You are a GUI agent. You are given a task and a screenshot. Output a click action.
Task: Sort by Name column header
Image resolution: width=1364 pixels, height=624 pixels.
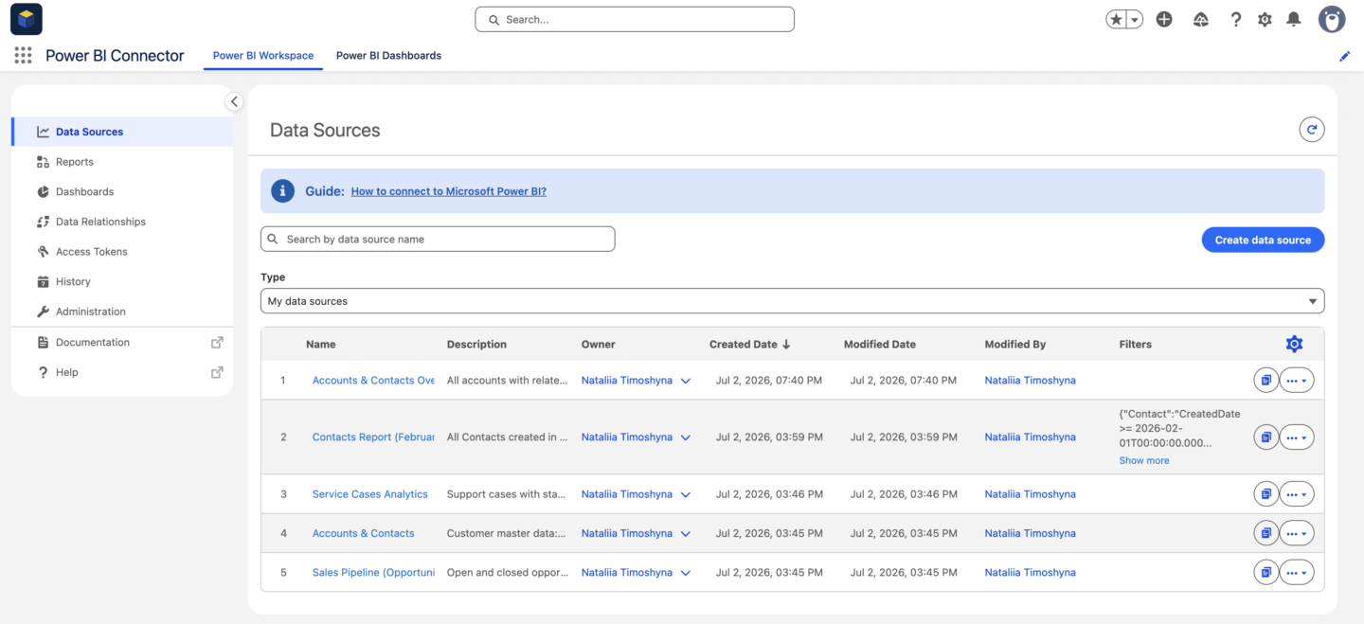321,345
